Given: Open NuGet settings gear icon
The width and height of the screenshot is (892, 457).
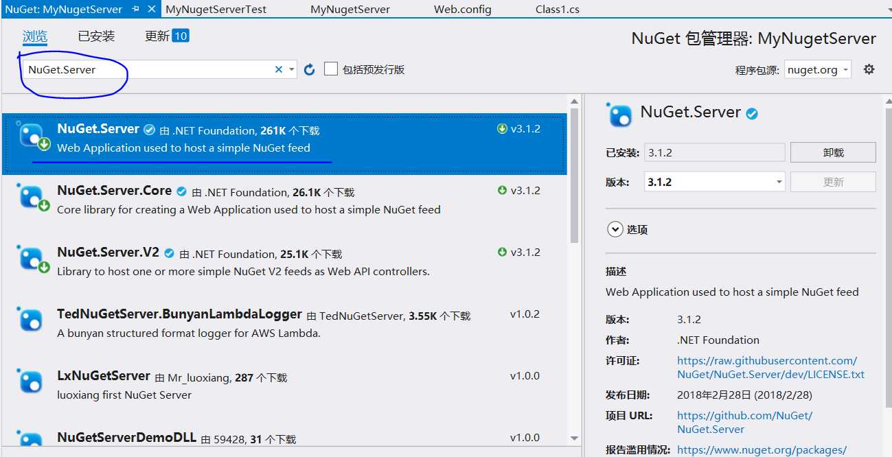Looking at the screenshot, I should (x=869, y=69).
